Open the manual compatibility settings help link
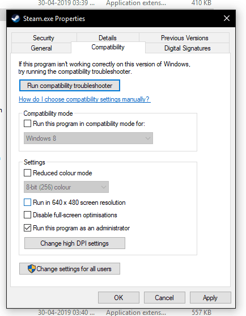This screenshot has height=316, width=246. pyautogui.click(x=84, y=99)
